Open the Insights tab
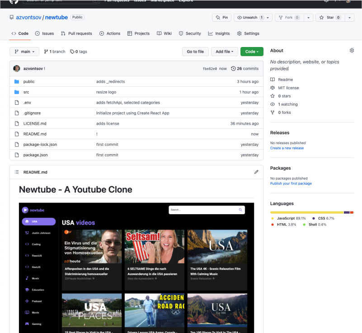 [219, 33]
